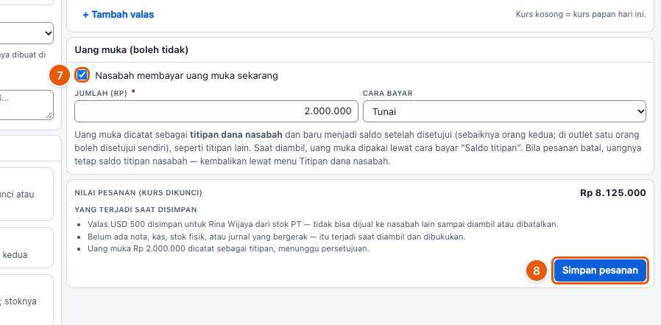Select 'Uang muka Rp 2.000.000 dicatat' bullet

[x=228, y=249]
